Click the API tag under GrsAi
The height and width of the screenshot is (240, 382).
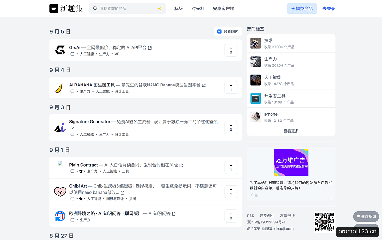[x=117, y=54]
